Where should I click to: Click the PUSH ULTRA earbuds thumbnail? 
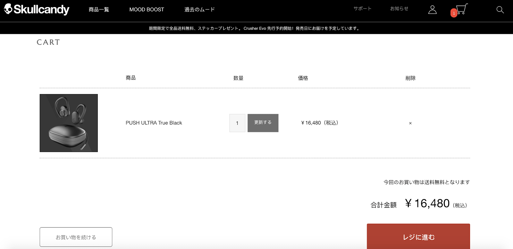point(69,123)
